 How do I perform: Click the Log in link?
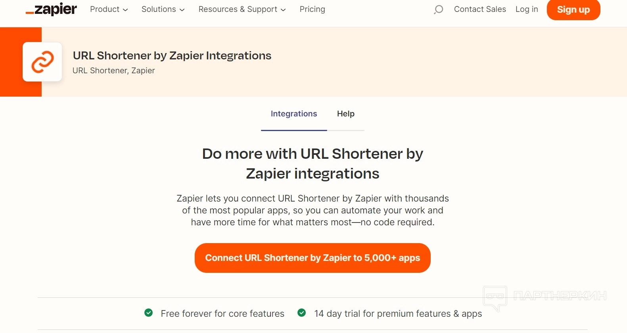[x=527, y=10]
